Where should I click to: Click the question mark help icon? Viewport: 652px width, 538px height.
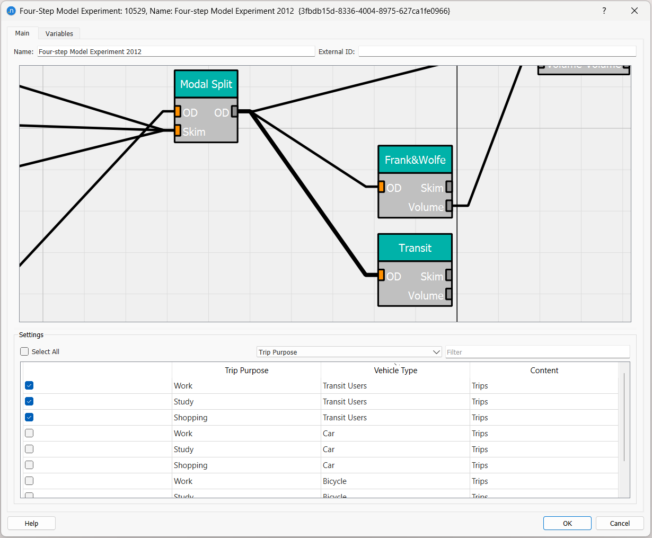point(604,11)
